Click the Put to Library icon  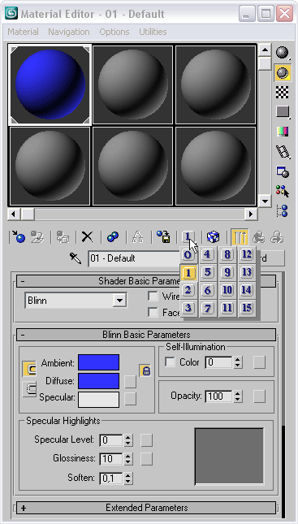click(163, 237)
